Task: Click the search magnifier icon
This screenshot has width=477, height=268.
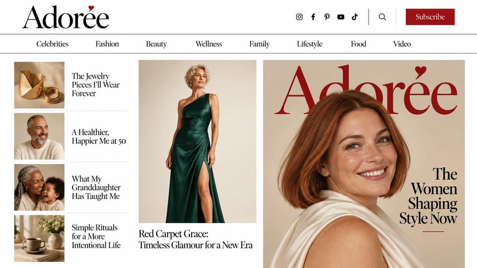Action: 383,17
